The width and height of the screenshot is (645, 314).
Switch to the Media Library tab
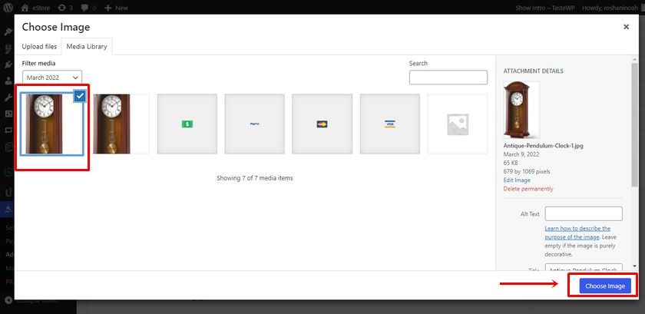(x=87, y=47)
